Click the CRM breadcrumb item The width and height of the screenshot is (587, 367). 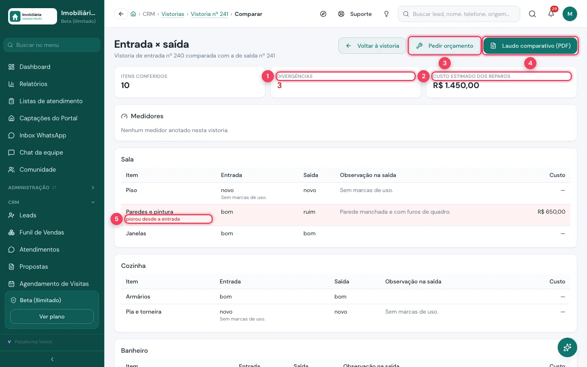pyautogui.click(x=149, y=14)
